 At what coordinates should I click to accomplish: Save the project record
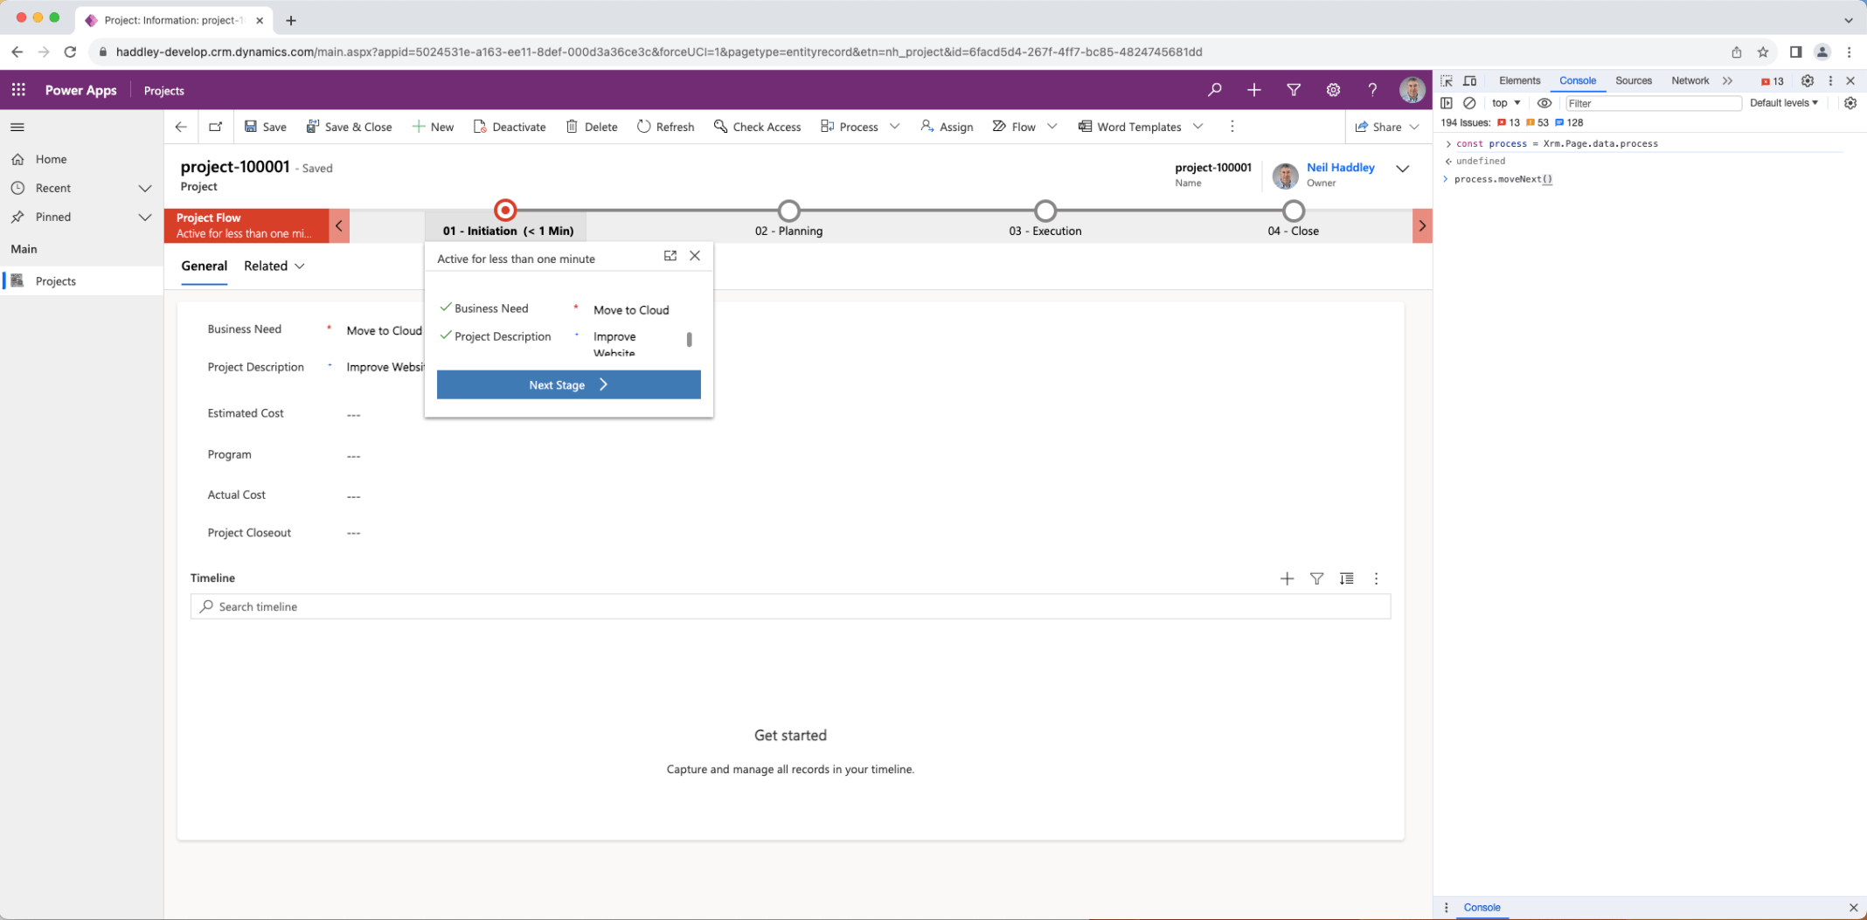coord(265,127)
